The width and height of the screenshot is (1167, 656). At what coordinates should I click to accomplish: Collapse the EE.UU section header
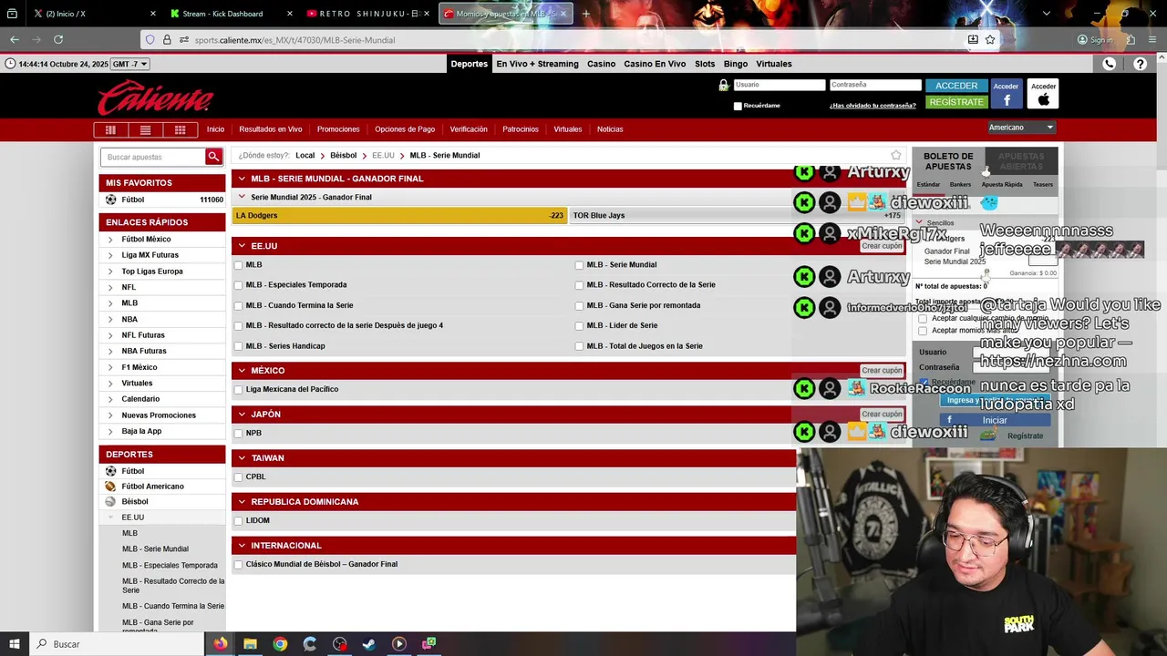coord(242,246)
